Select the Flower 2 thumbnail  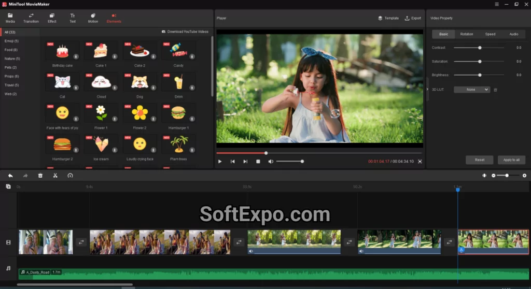pos(139,113)
